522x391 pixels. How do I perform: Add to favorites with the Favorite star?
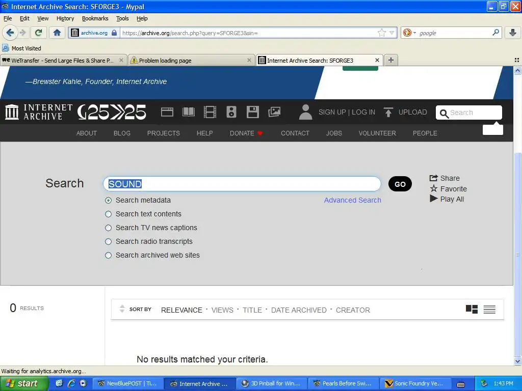[449, 189]
